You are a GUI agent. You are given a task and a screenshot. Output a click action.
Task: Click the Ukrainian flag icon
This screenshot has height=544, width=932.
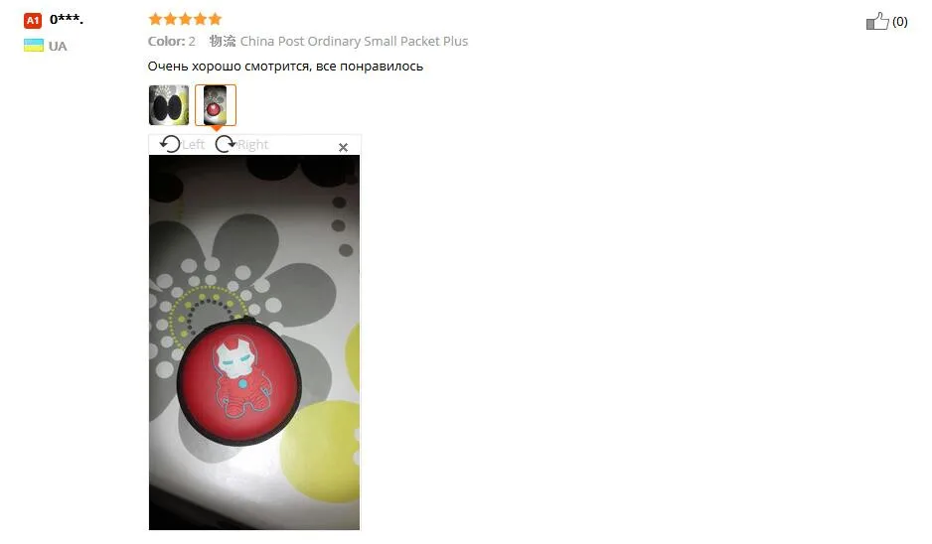click(34, 45)
